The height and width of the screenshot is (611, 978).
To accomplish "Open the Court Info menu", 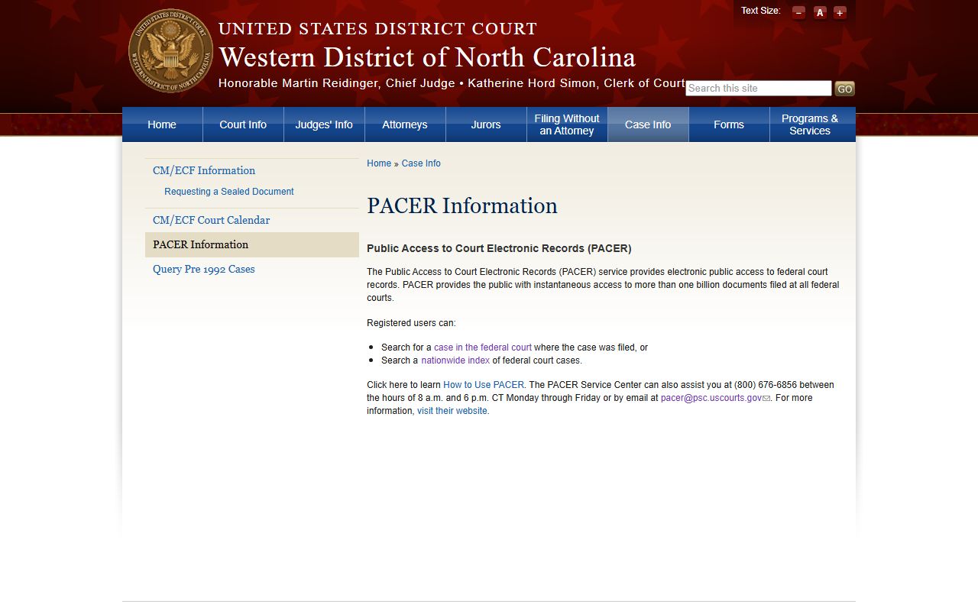I will click(x=243, y=124).
